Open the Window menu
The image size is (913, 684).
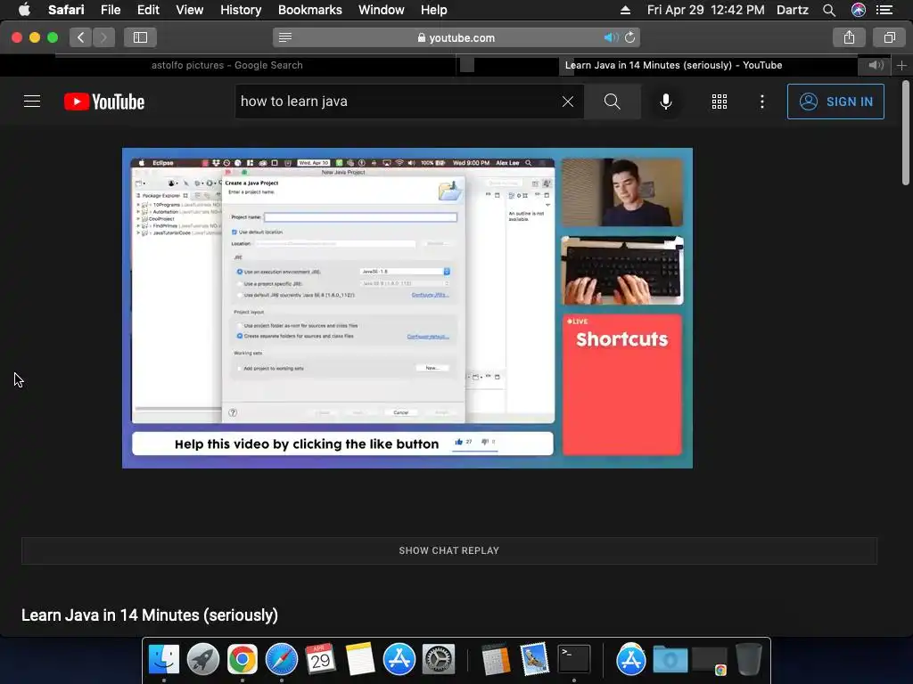382,10
